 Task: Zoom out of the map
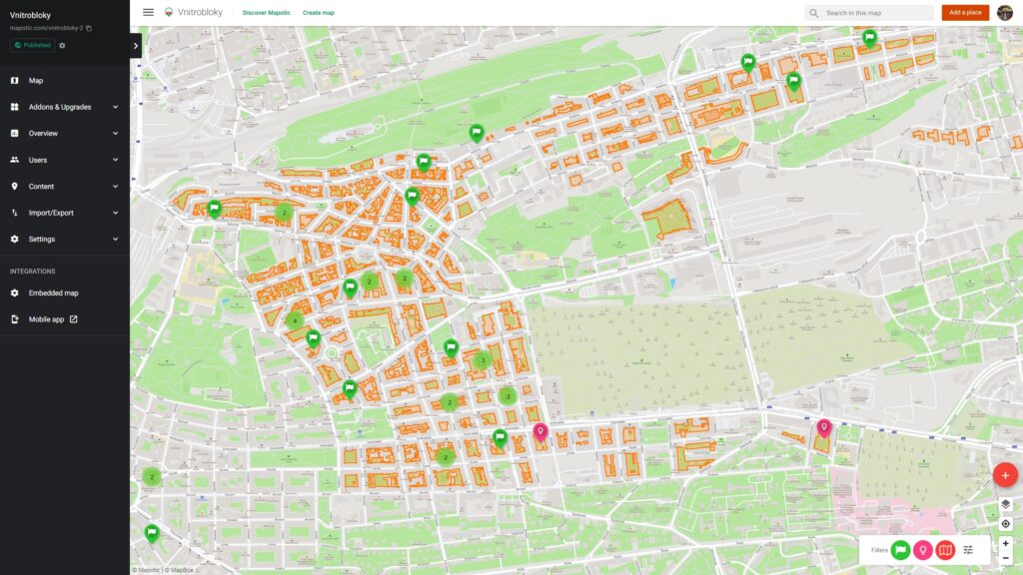point(1005,558)
